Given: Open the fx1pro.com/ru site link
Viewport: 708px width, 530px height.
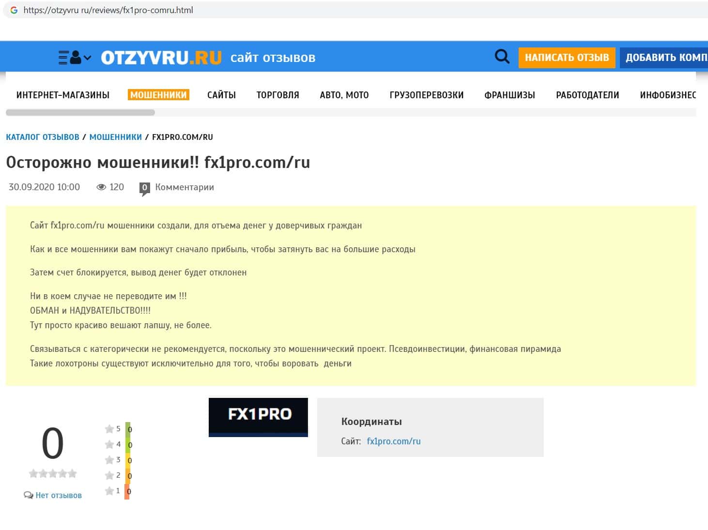Looking at the screenshot, I should [x=394, y=441].
